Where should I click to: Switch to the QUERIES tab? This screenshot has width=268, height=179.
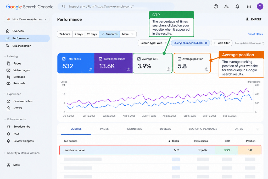tap(76, 129)
